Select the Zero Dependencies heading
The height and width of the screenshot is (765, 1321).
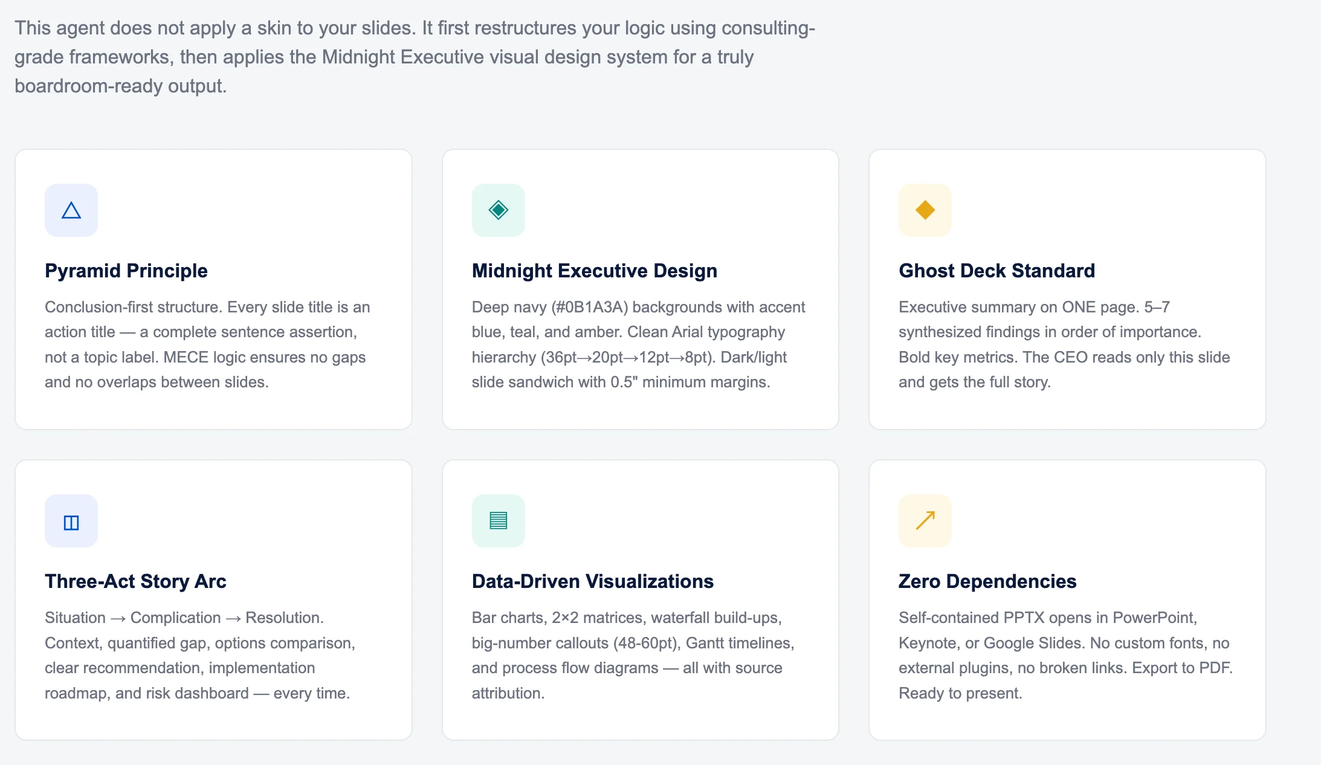[x=987, y=581]
